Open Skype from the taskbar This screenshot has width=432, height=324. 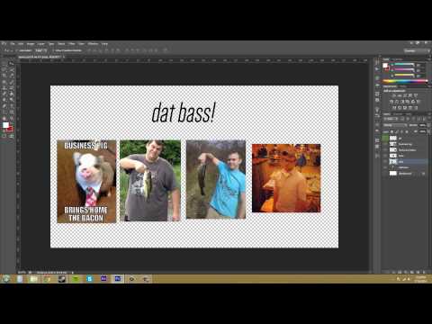pyautogui.click(x=90, y=279)
